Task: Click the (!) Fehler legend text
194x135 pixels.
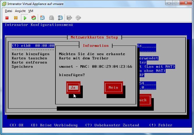Action: click(x=161, y=125)
